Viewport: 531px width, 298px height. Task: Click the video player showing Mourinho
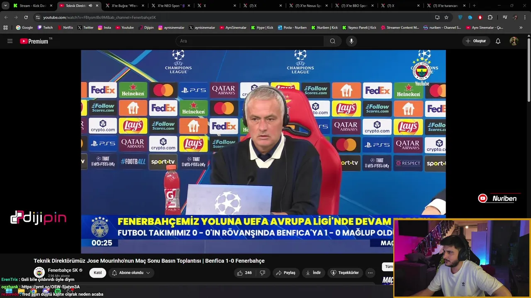point(263,151)
